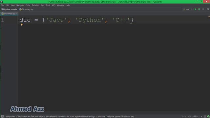The height and width of the screenshot is (118, 210).
Task: Open the Navigate menu
Action: coord(20,5)
